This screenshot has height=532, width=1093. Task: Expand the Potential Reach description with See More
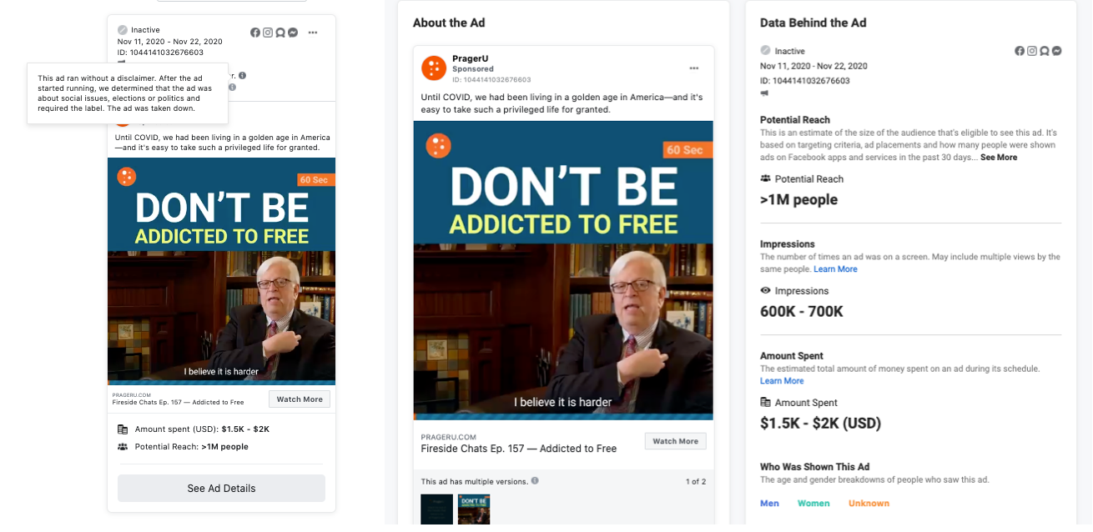[x=999, y=158]
